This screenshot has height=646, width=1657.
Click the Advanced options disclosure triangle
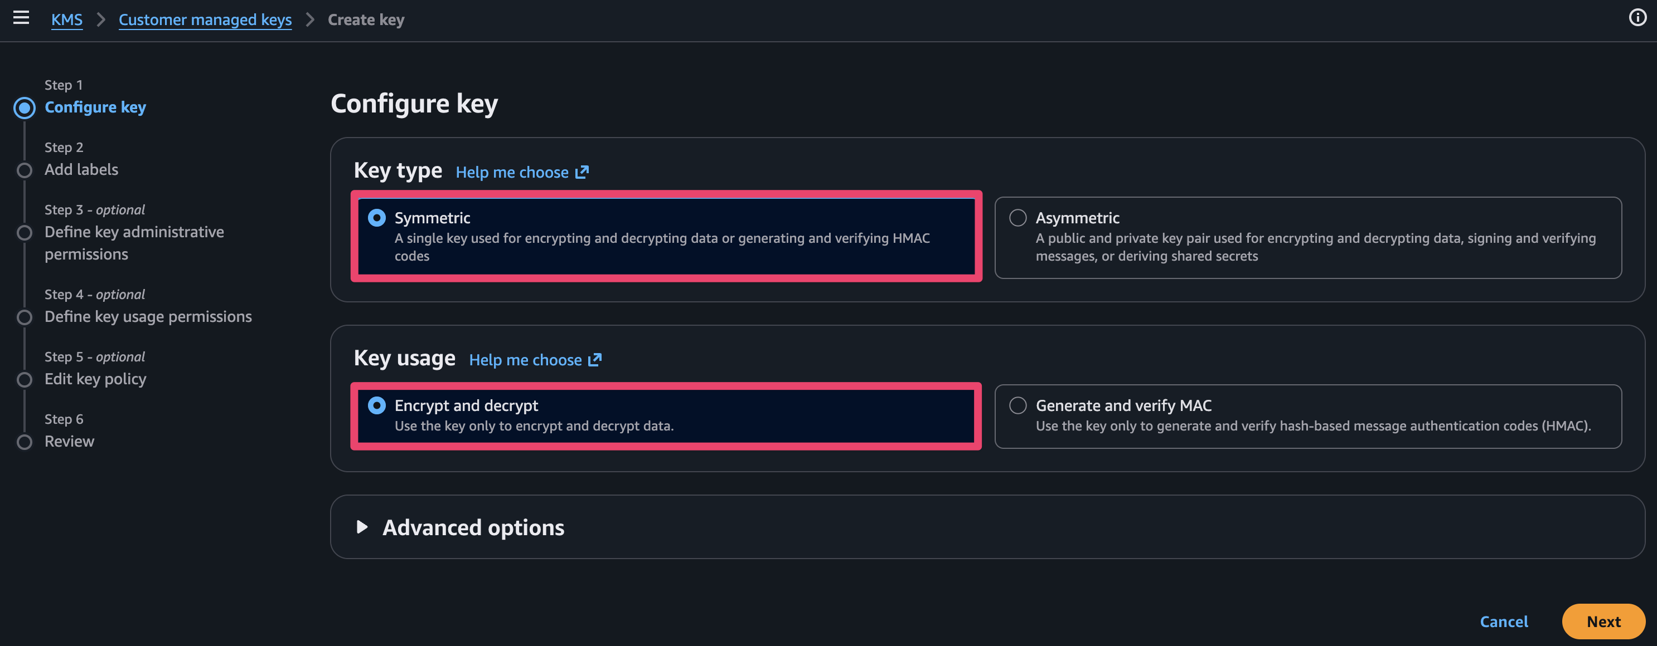(362, 528)
